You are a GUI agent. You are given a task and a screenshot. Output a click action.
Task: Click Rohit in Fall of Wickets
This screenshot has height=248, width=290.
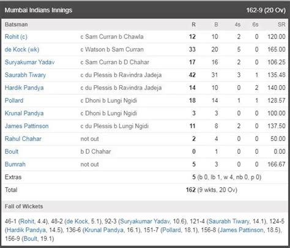click(x=28, y=221)
